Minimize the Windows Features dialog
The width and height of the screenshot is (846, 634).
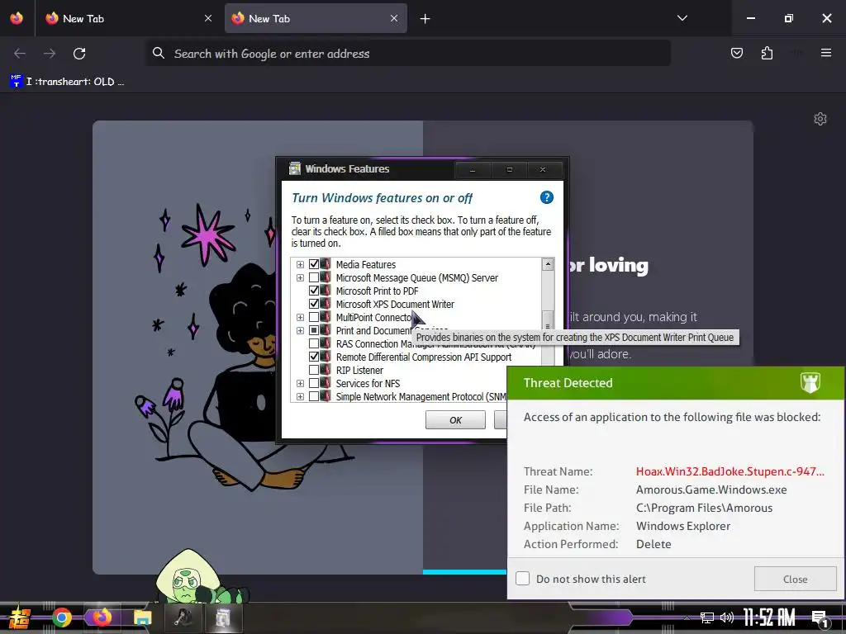(473, 170)
